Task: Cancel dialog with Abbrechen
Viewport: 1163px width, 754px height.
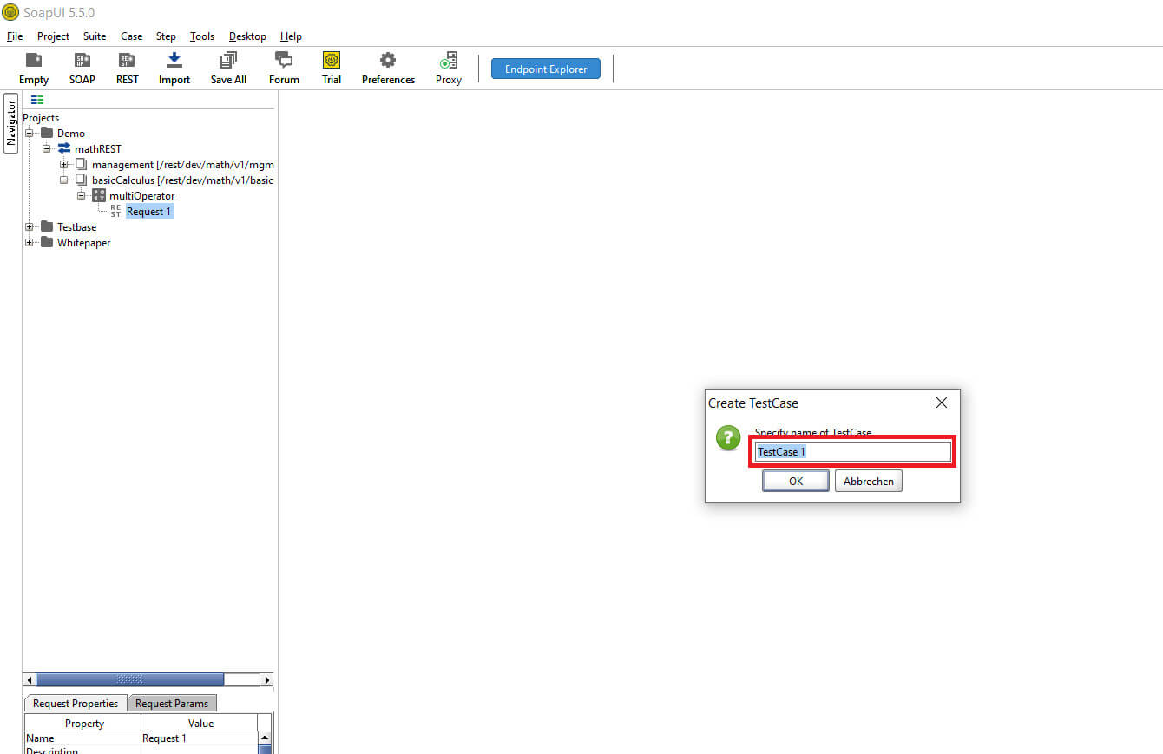Action: [x=869, y=481]
